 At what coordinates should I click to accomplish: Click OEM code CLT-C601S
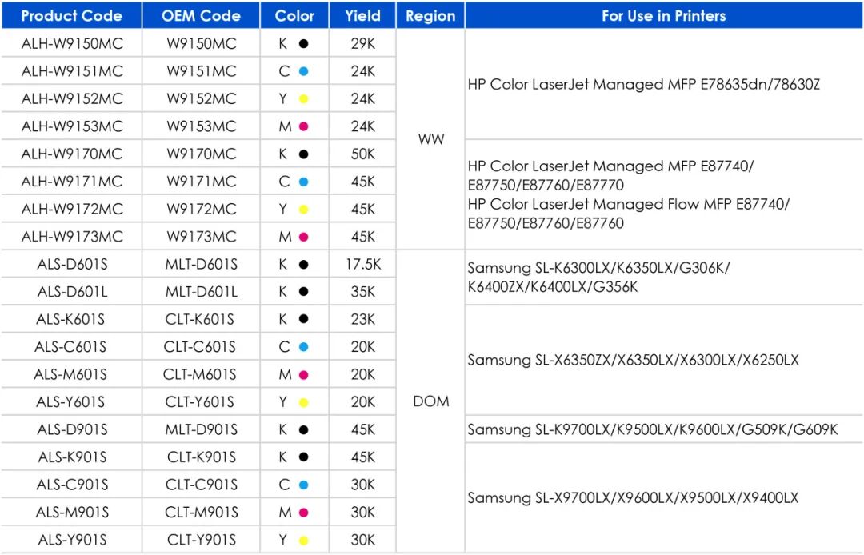point(199,347)
